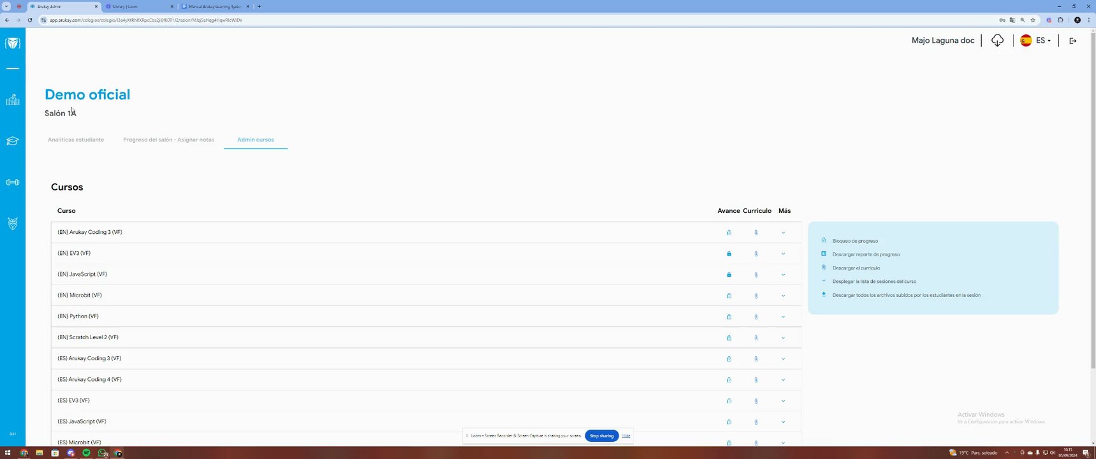The height and width of the screenshot is (459, 1096).
Task: Open the ES language dropdown
Action: 1035,41
